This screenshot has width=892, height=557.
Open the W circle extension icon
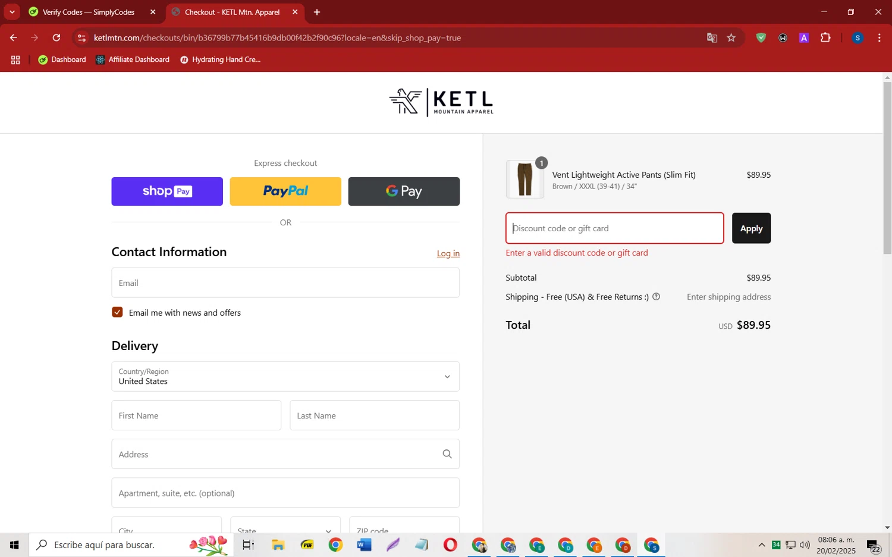(x=783, y=37)
